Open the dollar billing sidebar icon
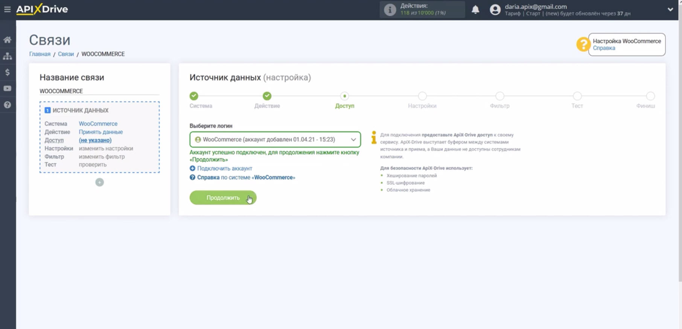Viewport: 682px width, 329px height. click(x=8, y=72)
